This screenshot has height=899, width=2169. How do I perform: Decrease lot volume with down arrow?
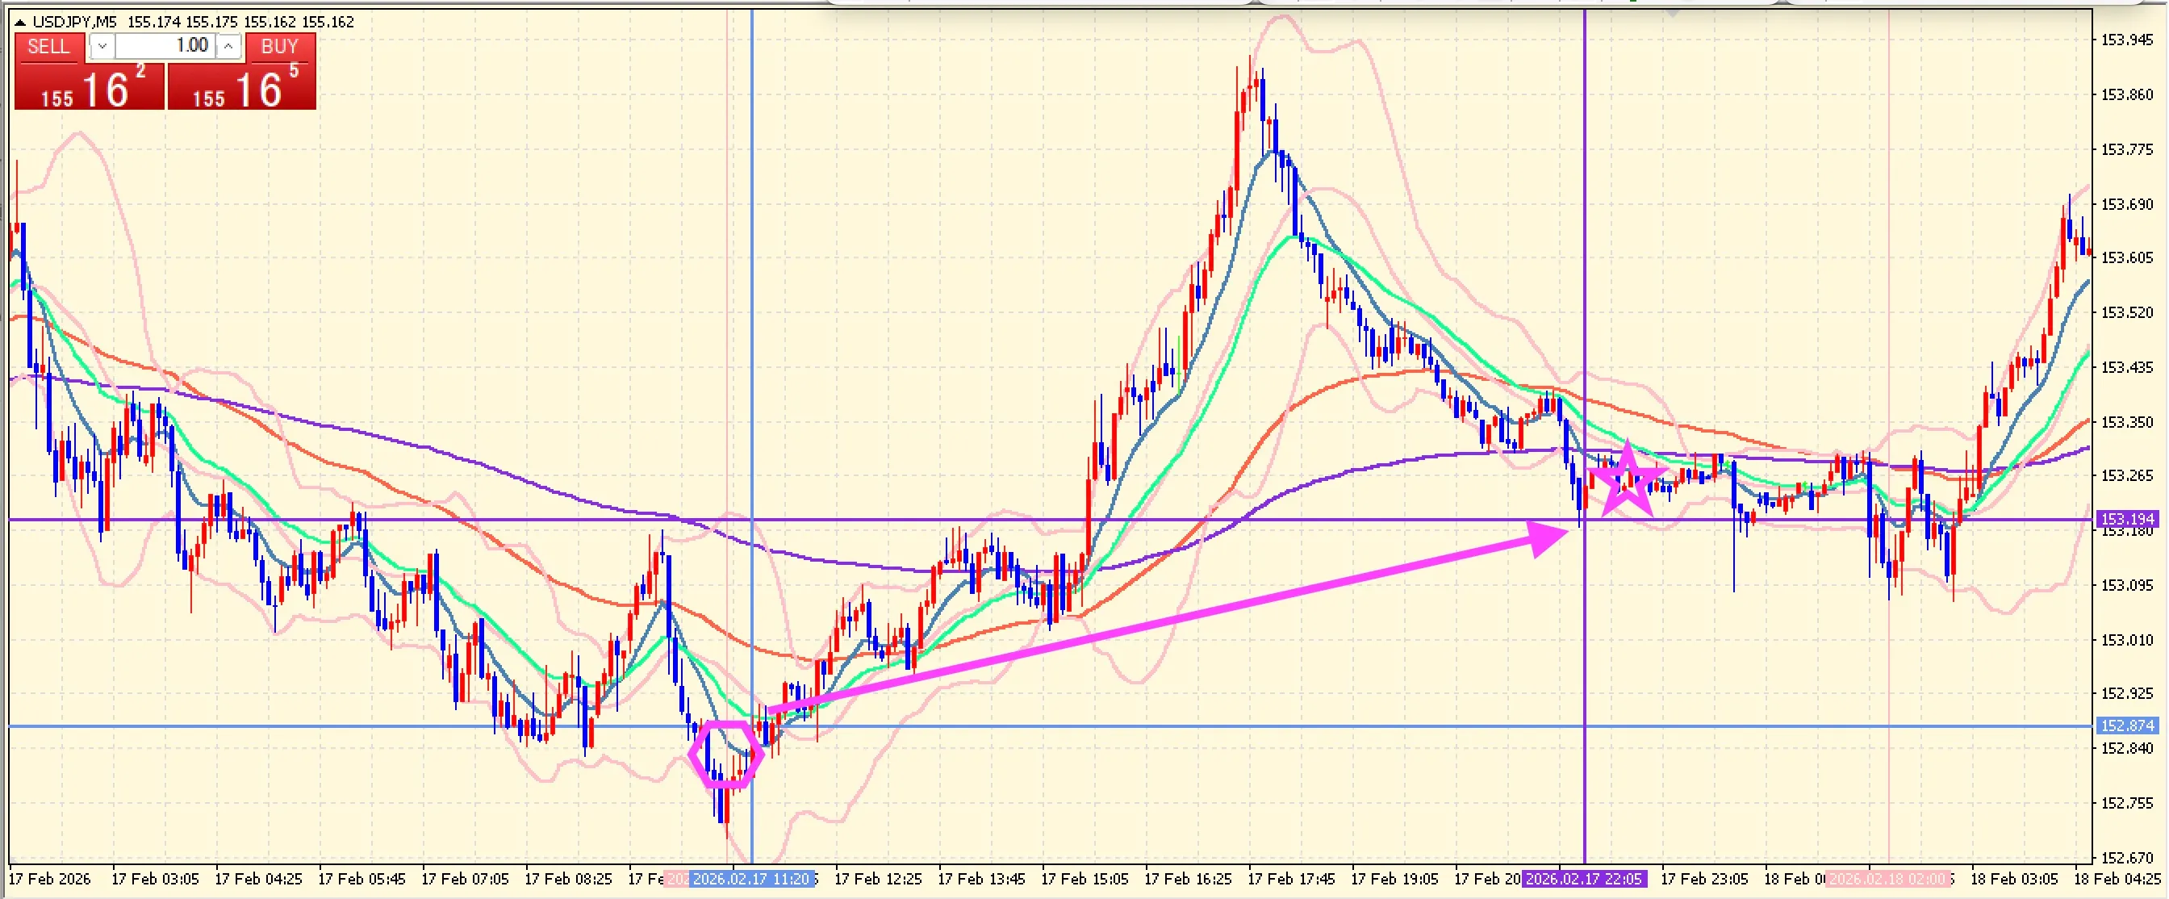102,47
